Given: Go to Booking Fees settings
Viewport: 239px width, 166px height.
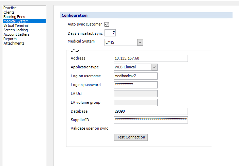Looking at the screenshot, I should 14,17.
